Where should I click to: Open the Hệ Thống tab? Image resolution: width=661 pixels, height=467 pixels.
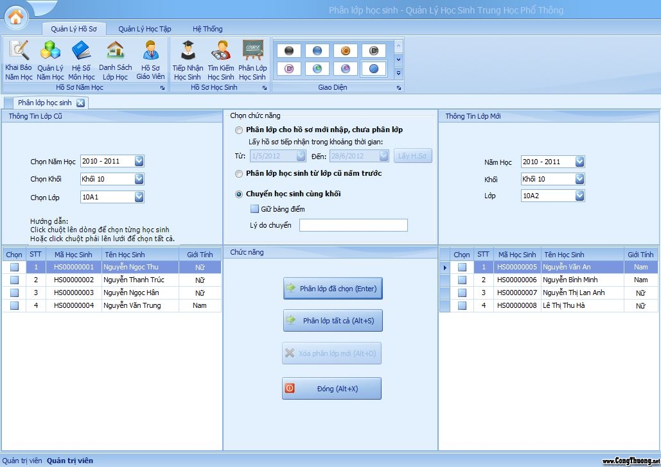207,29
